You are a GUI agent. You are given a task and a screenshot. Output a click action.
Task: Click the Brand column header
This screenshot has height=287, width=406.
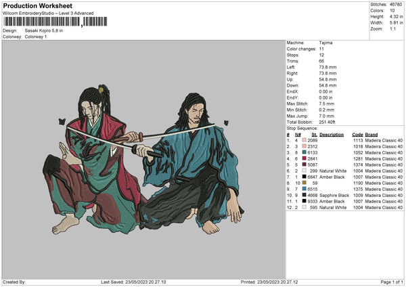pos(371,135)
